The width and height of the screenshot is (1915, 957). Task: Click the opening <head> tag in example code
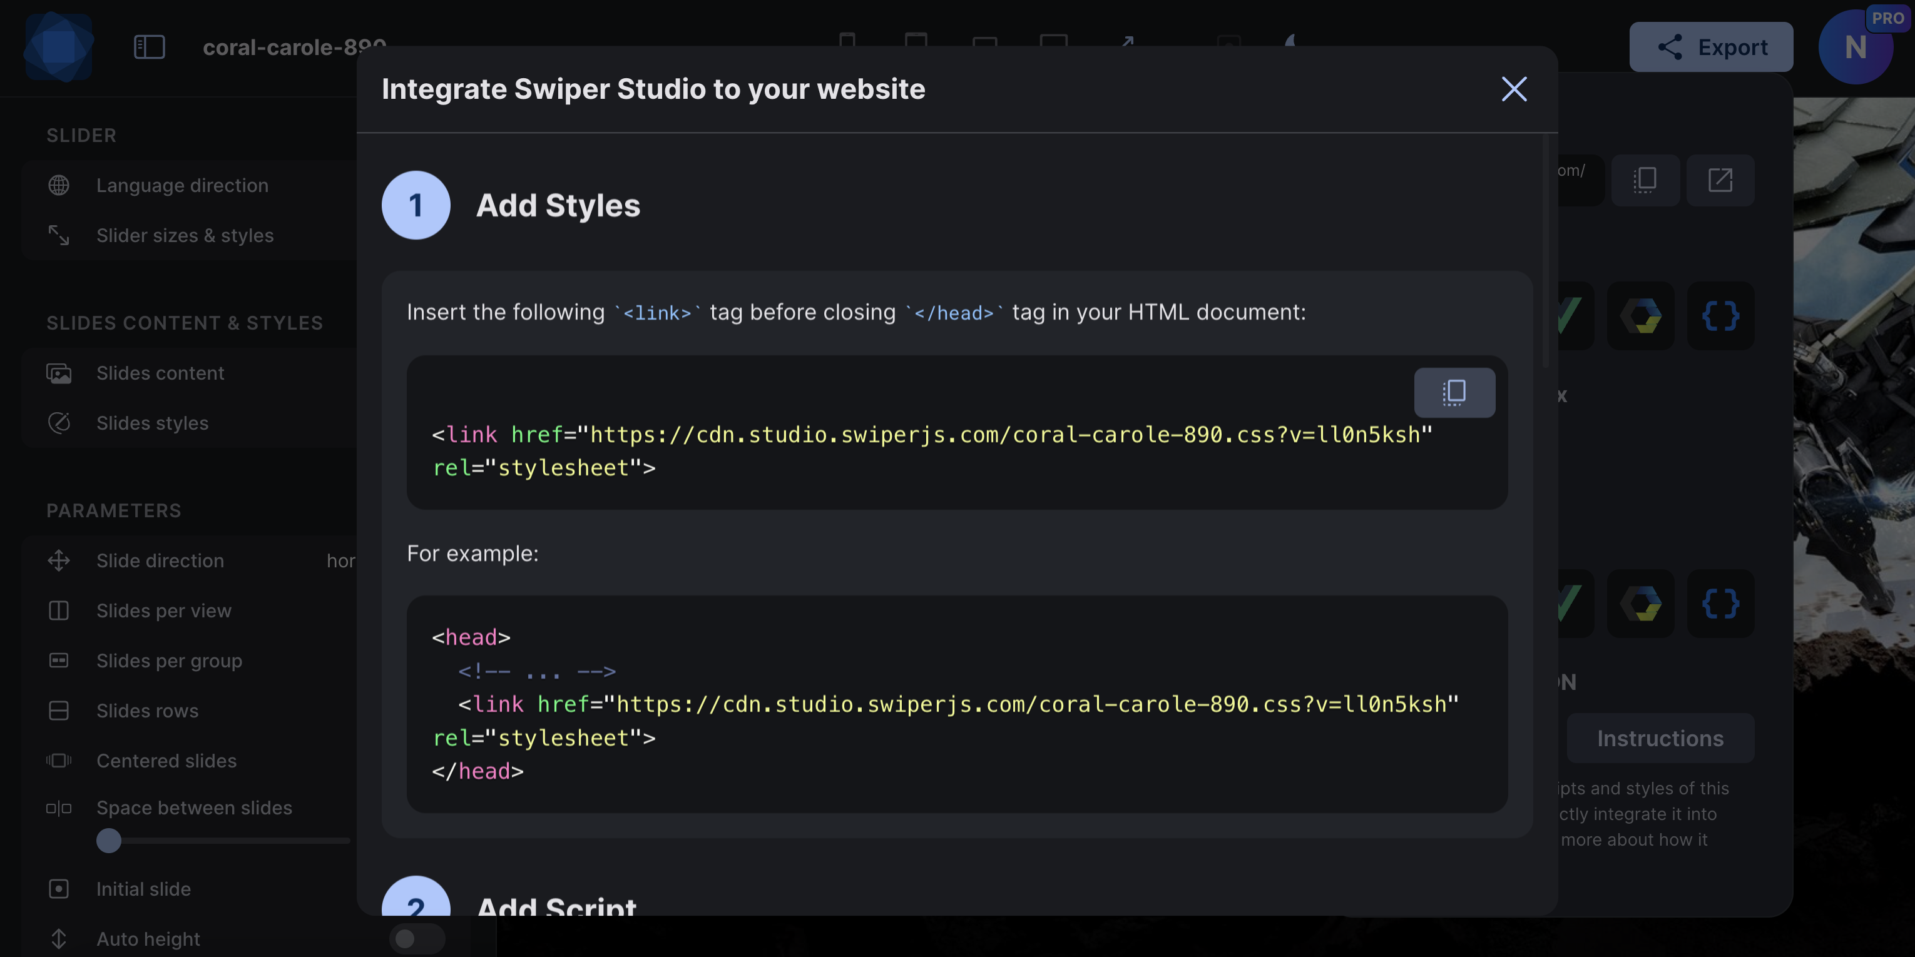coord(471,637)
